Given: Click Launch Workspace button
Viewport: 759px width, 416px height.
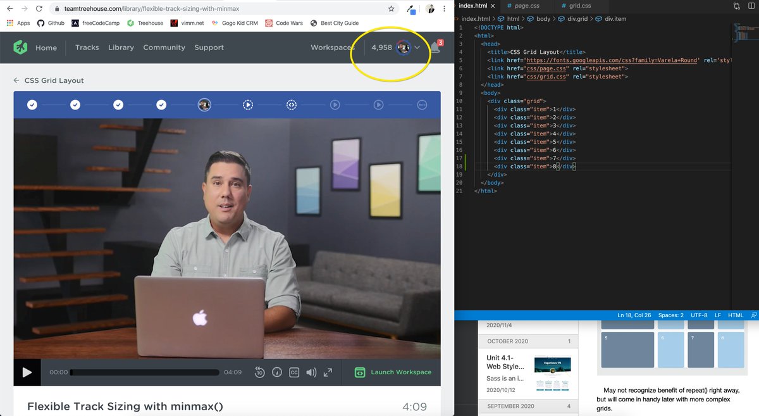Looking at the screenshot, I should click(x=393, y=372).
